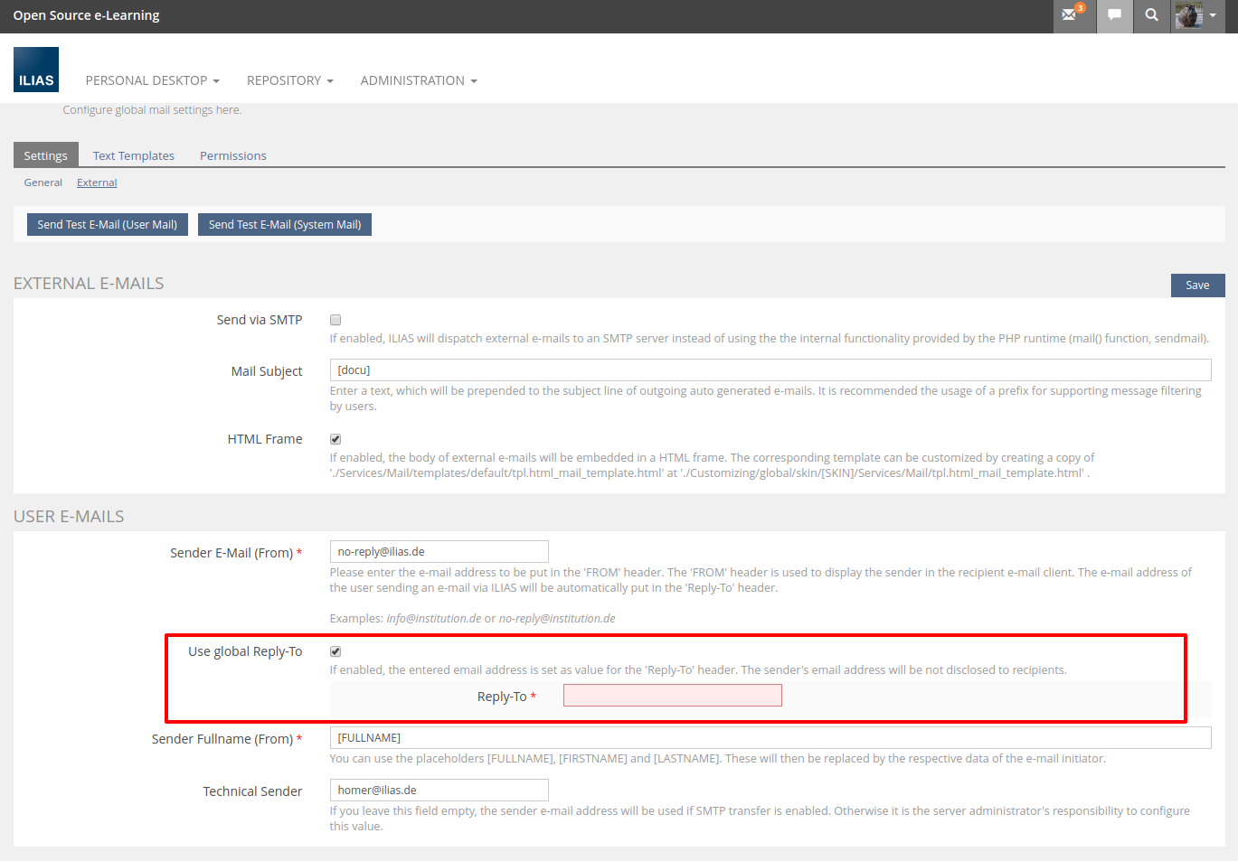Viewport: 1238px width, 861px height.
Task: Focus the Mail Subject text field
Action: click(x=770, y=370)
